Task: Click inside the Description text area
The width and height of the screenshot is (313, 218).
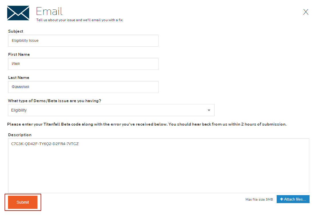Action: (159, 165)
